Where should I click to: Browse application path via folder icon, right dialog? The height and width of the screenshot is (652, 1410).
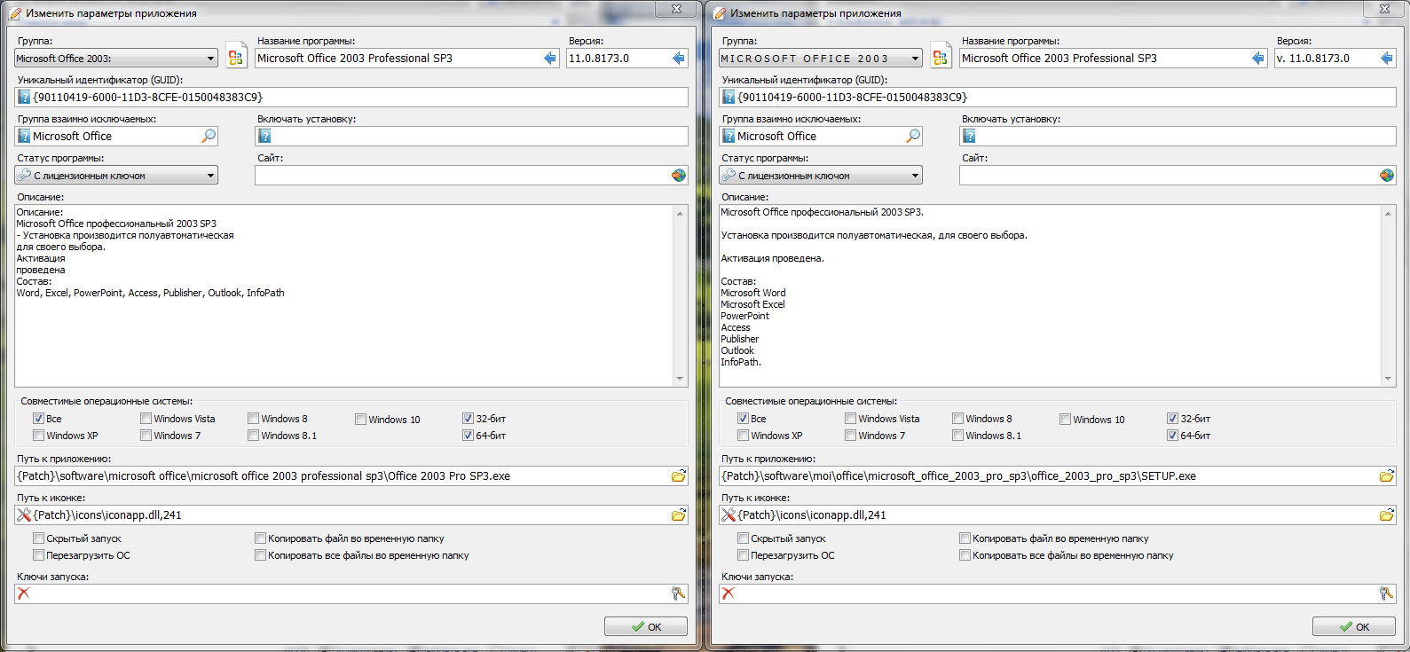(1387, 476)
